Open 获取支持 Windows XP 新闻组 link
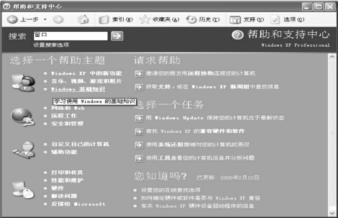 (x=212, y=87)
